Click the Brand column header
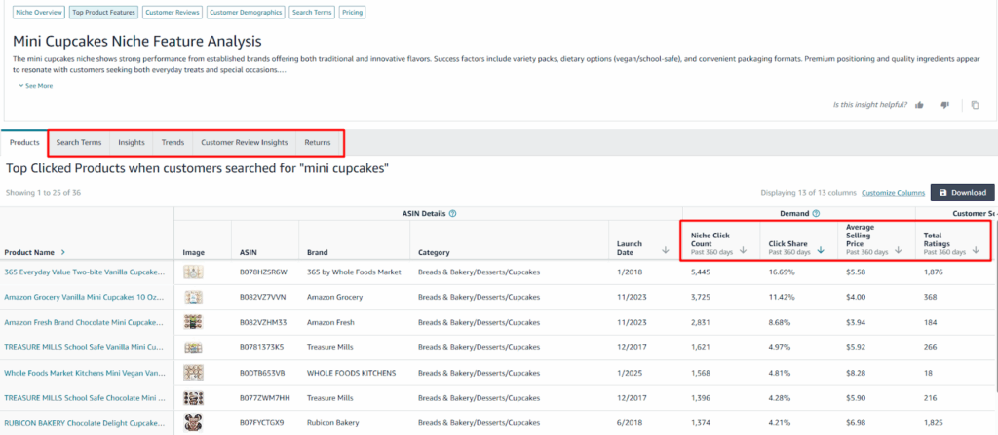998x435 pixels. tap(317, 252)
